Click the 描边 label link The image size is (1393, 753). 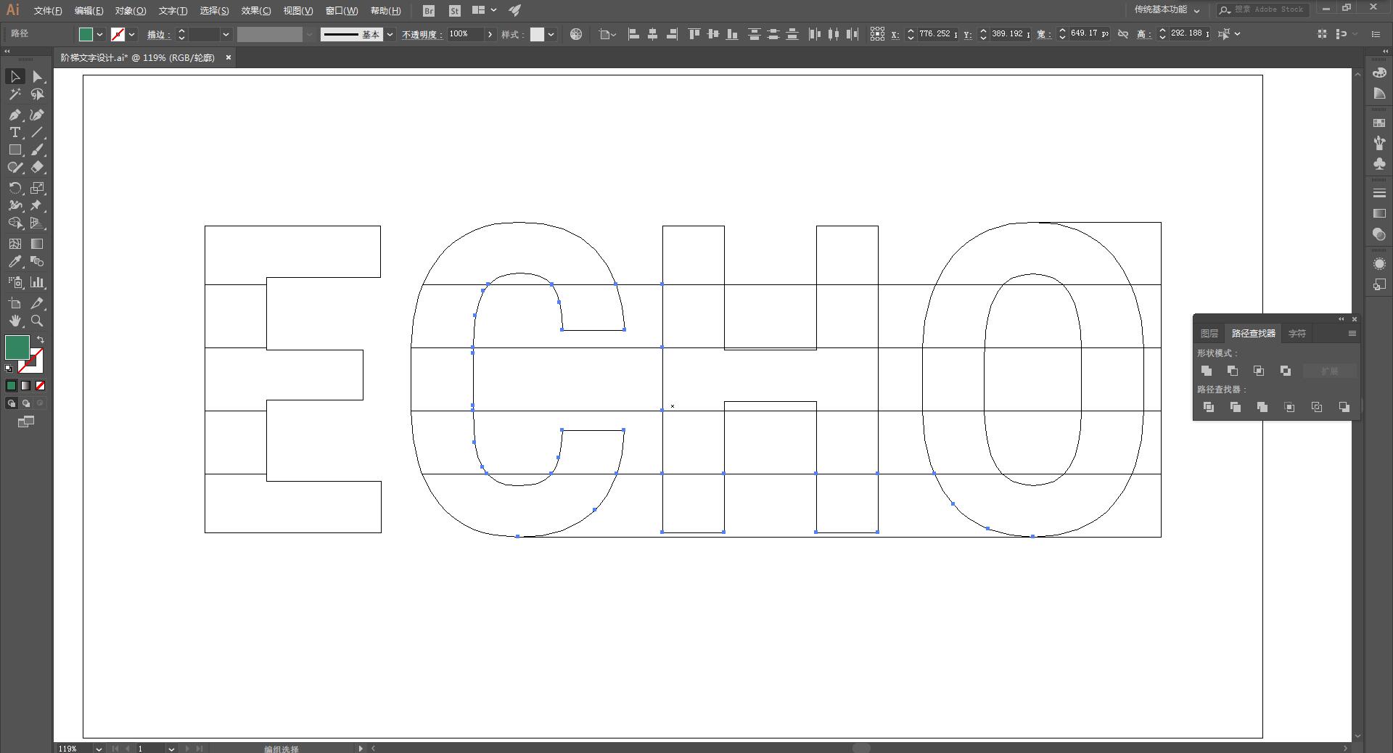click(x=159, y=34)
